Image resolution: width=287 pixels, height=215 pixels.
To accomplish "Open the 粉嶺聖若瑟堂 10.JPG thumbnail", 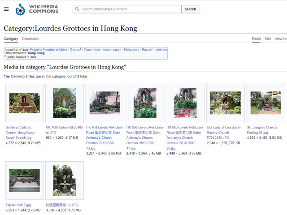I will (65, 181).
